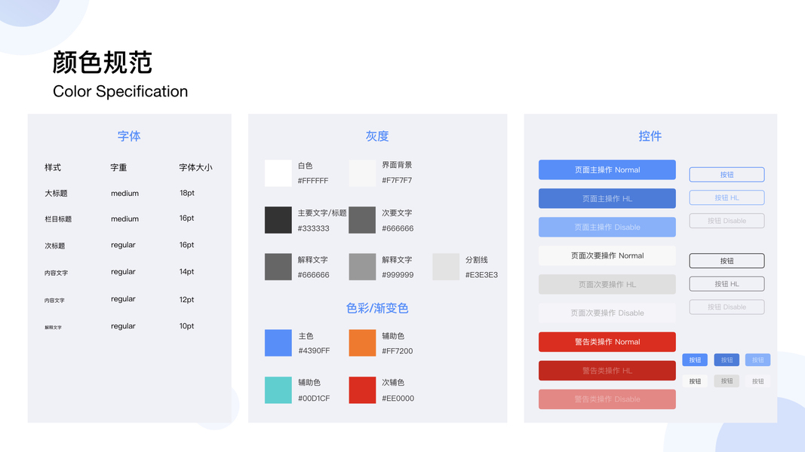This screenshot has height=452, width=805.
Task: Click the gray outlined 按钮 HL button
Action: (727, 284)
